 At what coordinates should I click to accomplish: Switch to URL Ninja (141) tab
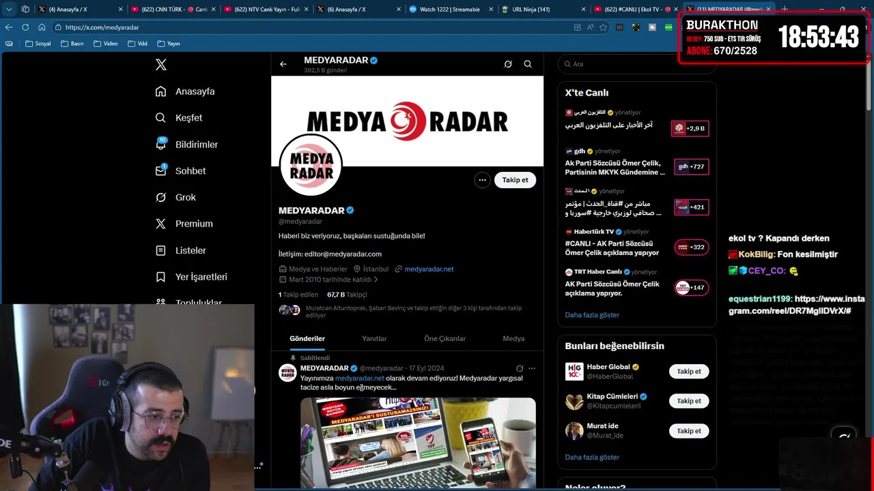pyautogui.click(x=545, y=10)
